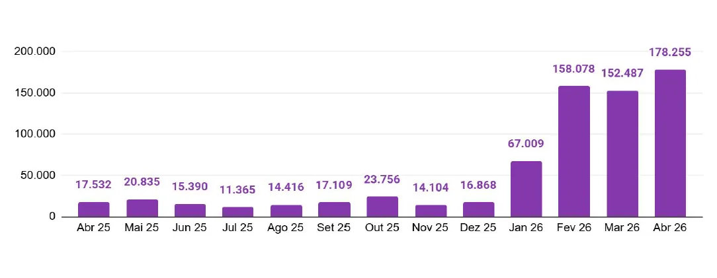Viewport: 717px width, 278px height.
Task: Click the Out 25 bar
Action: point(382,207)
